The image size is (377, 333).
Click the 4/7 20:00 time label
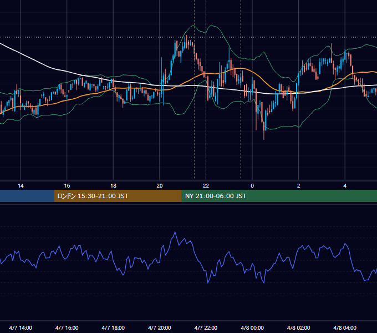pyautogui.click(x=160, y=328)
